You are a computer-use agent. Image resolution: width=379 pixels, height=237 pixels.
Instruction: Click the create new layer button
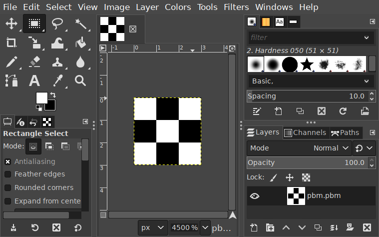tap(254, 227)
